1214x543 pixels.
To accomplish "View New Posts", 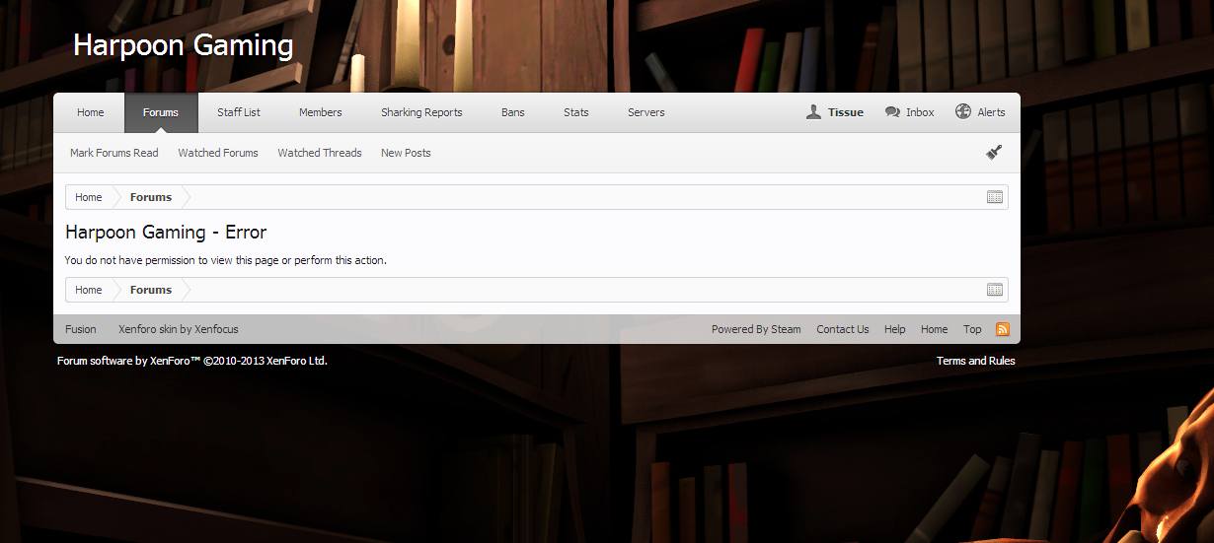I will pos(406,153).
